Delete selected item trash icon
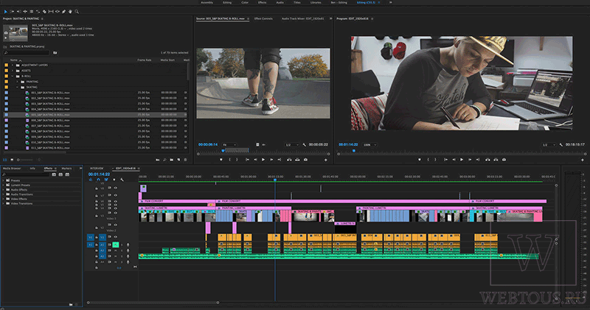Image resolution: width=590 pixels, height=310 pixels. click(185, 160)
